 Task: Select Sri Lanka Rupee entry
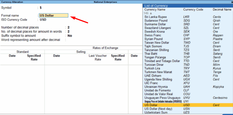point(188,17)
